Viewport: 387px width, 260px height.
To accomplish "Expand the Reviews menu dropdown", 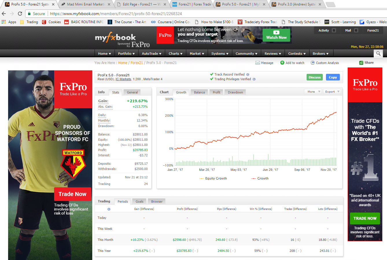I will point(273,54).
